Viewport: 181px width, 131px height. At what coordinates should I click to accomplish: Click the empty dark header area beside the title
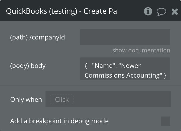130,11
